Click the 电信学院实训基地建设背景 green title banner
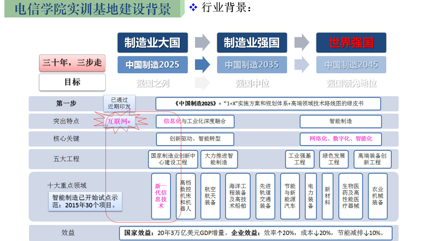The image size is (431, 241). (x=93, y=9)
